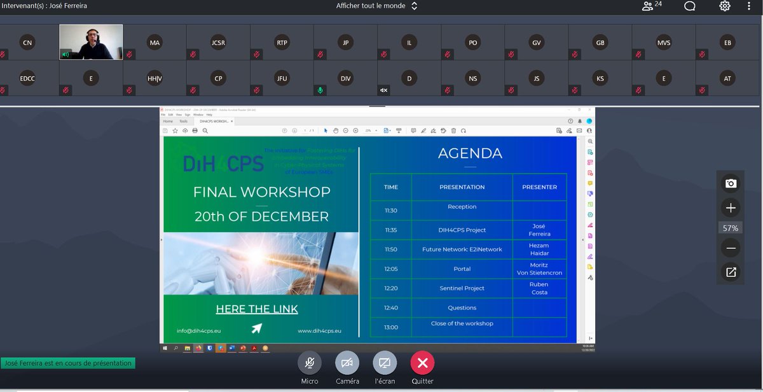Select the Fill & Sign pen tool
Viewport: 763px width, 392px height.
pos(423,130)
